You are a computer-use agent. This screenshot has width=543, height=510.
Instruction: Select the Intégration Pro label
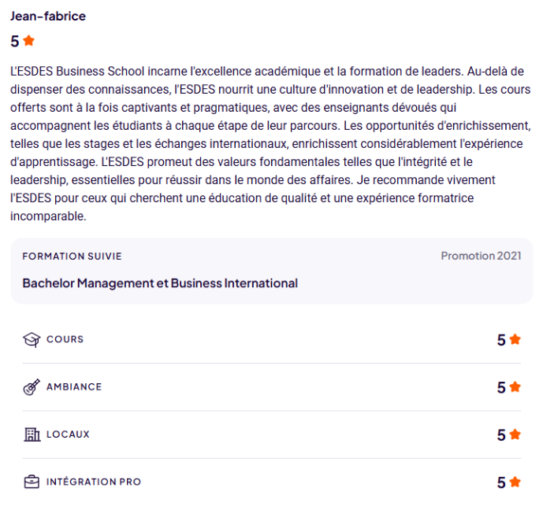click(x=94, y=481)
